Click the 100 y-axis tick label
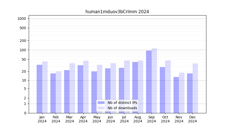 [x=23, y=50]
